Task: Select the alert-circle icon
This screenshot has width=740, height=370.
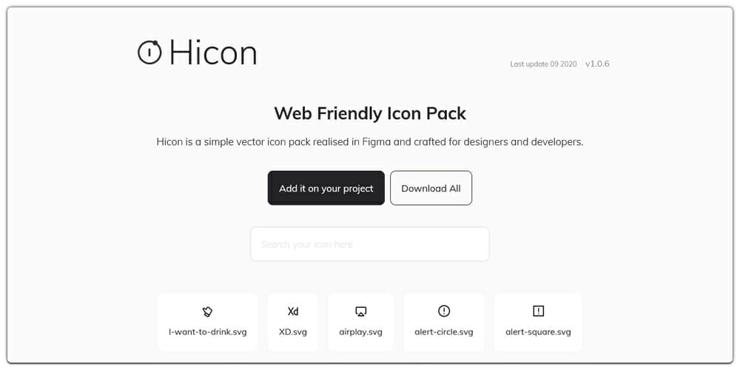Action: click(x=444, y=311)
